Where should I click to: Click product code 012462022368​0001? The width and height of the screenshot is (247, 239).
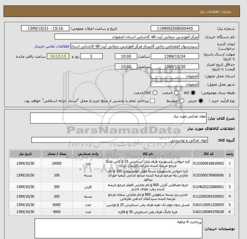[x=209, y=187]
